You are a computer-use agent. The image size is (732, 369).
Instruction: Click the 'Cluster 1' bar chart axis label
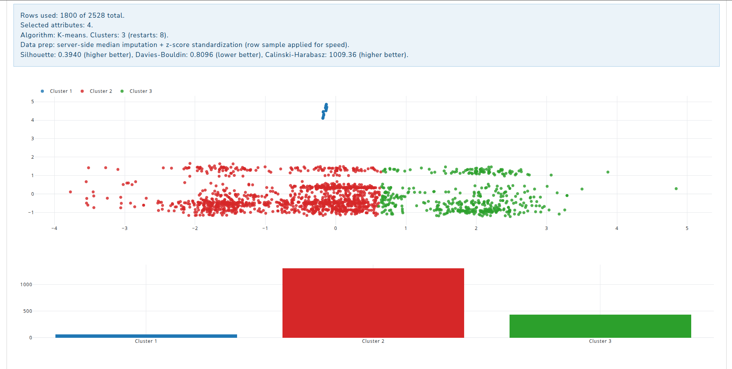point(146,341)
